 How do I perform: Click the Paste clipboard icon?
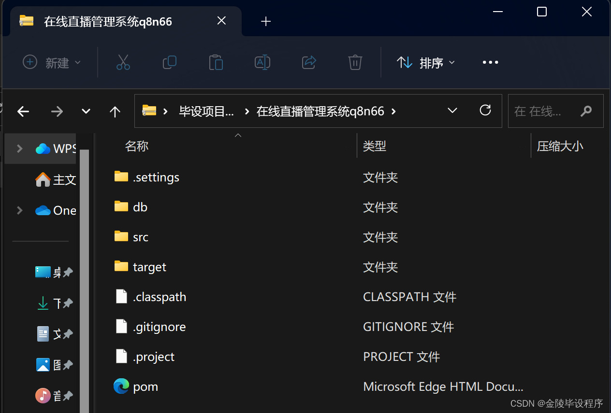point(216,62)
